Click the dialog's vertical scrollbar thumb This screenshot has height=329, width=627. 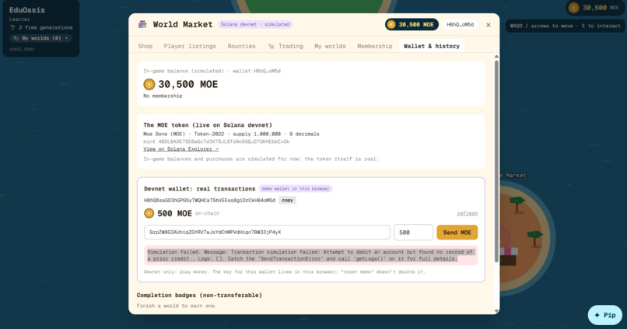[x=496, y=161]
